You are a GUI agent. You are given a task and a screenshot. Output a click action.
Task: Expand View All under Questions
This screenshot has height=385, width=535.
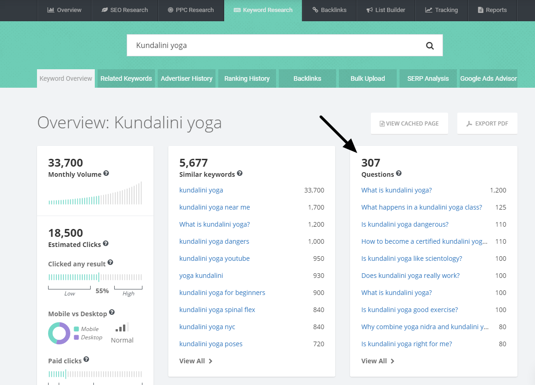coord(378,361)
